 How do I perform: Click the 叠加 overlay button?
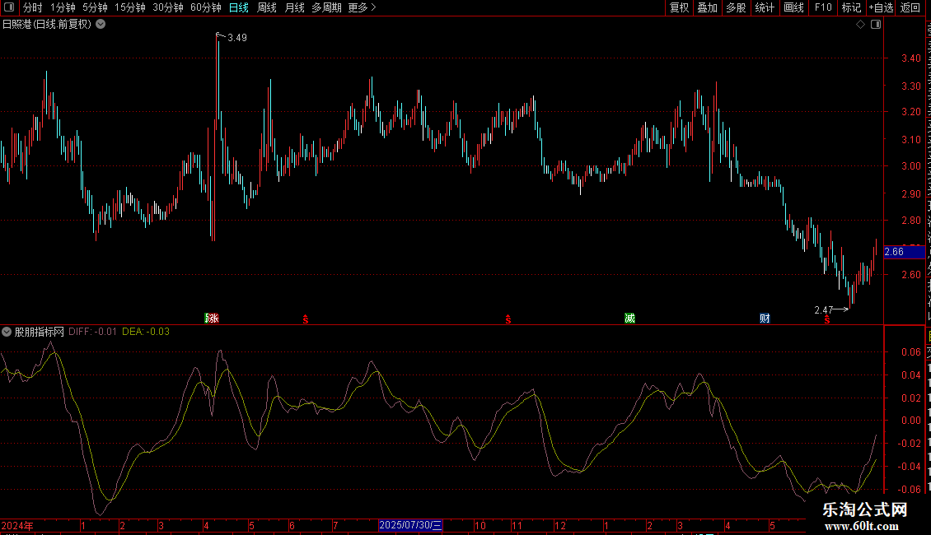[x=708, y=7]
